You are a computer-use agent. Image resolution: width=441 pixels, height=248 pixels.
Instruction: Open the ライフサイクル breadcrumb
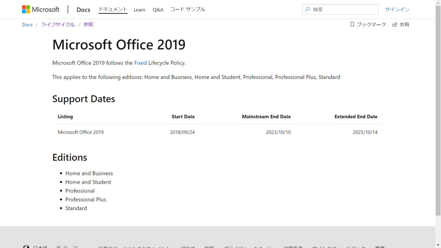click(58, 25)
